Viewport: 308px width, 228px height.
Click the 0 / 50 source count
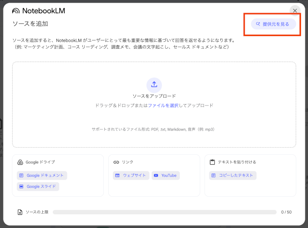point(286,212)
